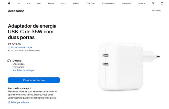This screenshot has height=109, width=169.
Task: Click the delivery truck icon
Action: point(9,61)
